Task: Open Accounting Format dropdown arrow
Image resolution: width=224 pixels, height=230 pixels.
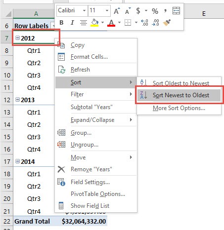Action: [146, 11]
